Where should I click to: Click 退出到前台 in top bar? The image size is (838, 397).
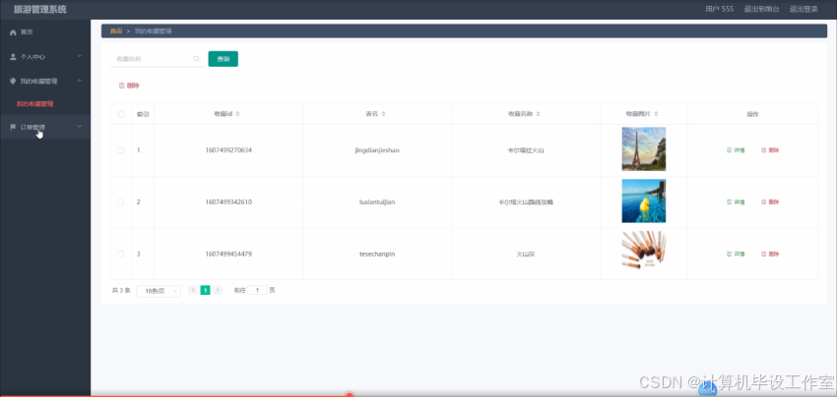[x=761, y=9]
